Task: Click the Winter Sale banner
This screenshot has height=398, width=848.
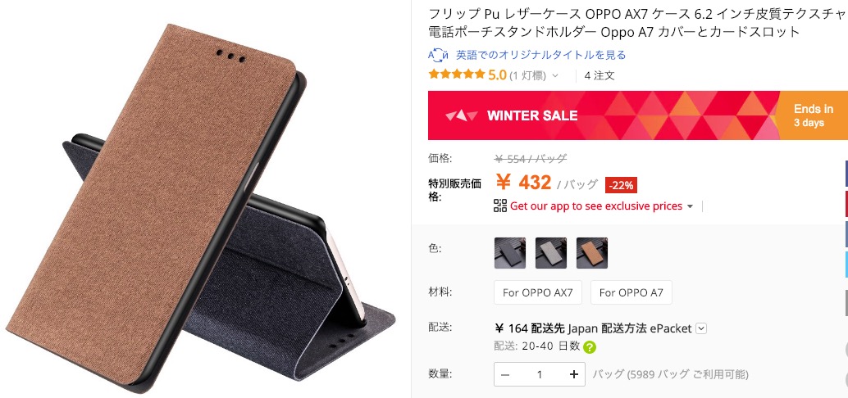Action: [637, 115]
